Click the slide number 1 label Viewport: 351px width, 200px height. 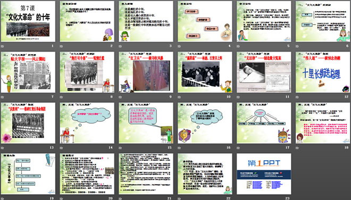(53, 46)
